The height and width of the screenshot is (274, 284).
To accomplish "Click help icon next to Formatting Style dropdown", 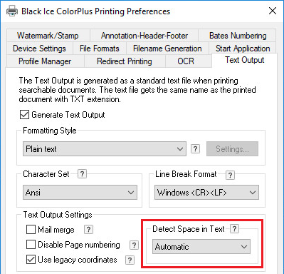I will click(195, 149).
